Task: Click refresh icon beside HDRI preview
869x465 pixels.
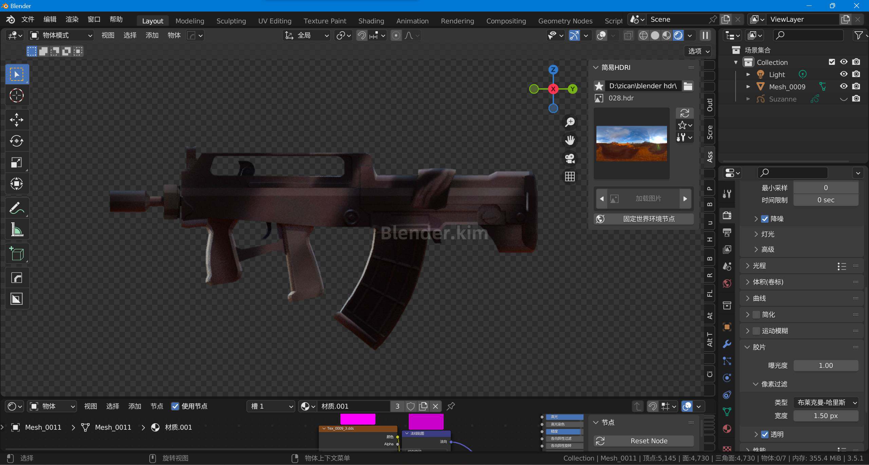Action: point(684,113)
